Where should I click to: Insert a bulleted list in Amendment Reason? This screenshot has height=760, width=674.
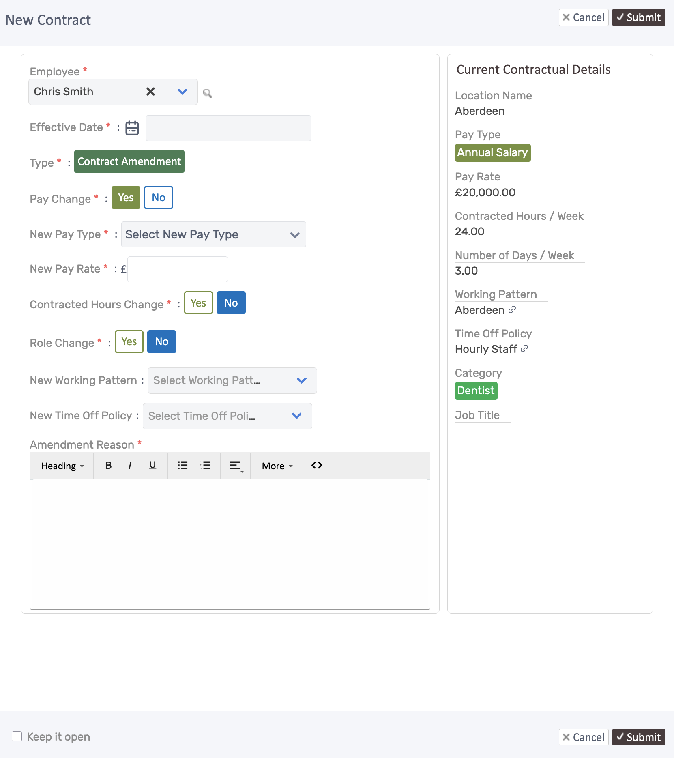pos(182,466)
